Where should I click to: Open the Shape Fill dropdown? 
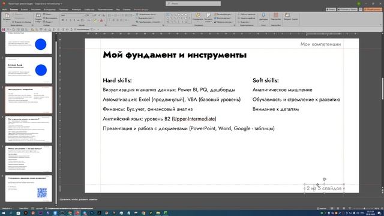click(223, 14)
